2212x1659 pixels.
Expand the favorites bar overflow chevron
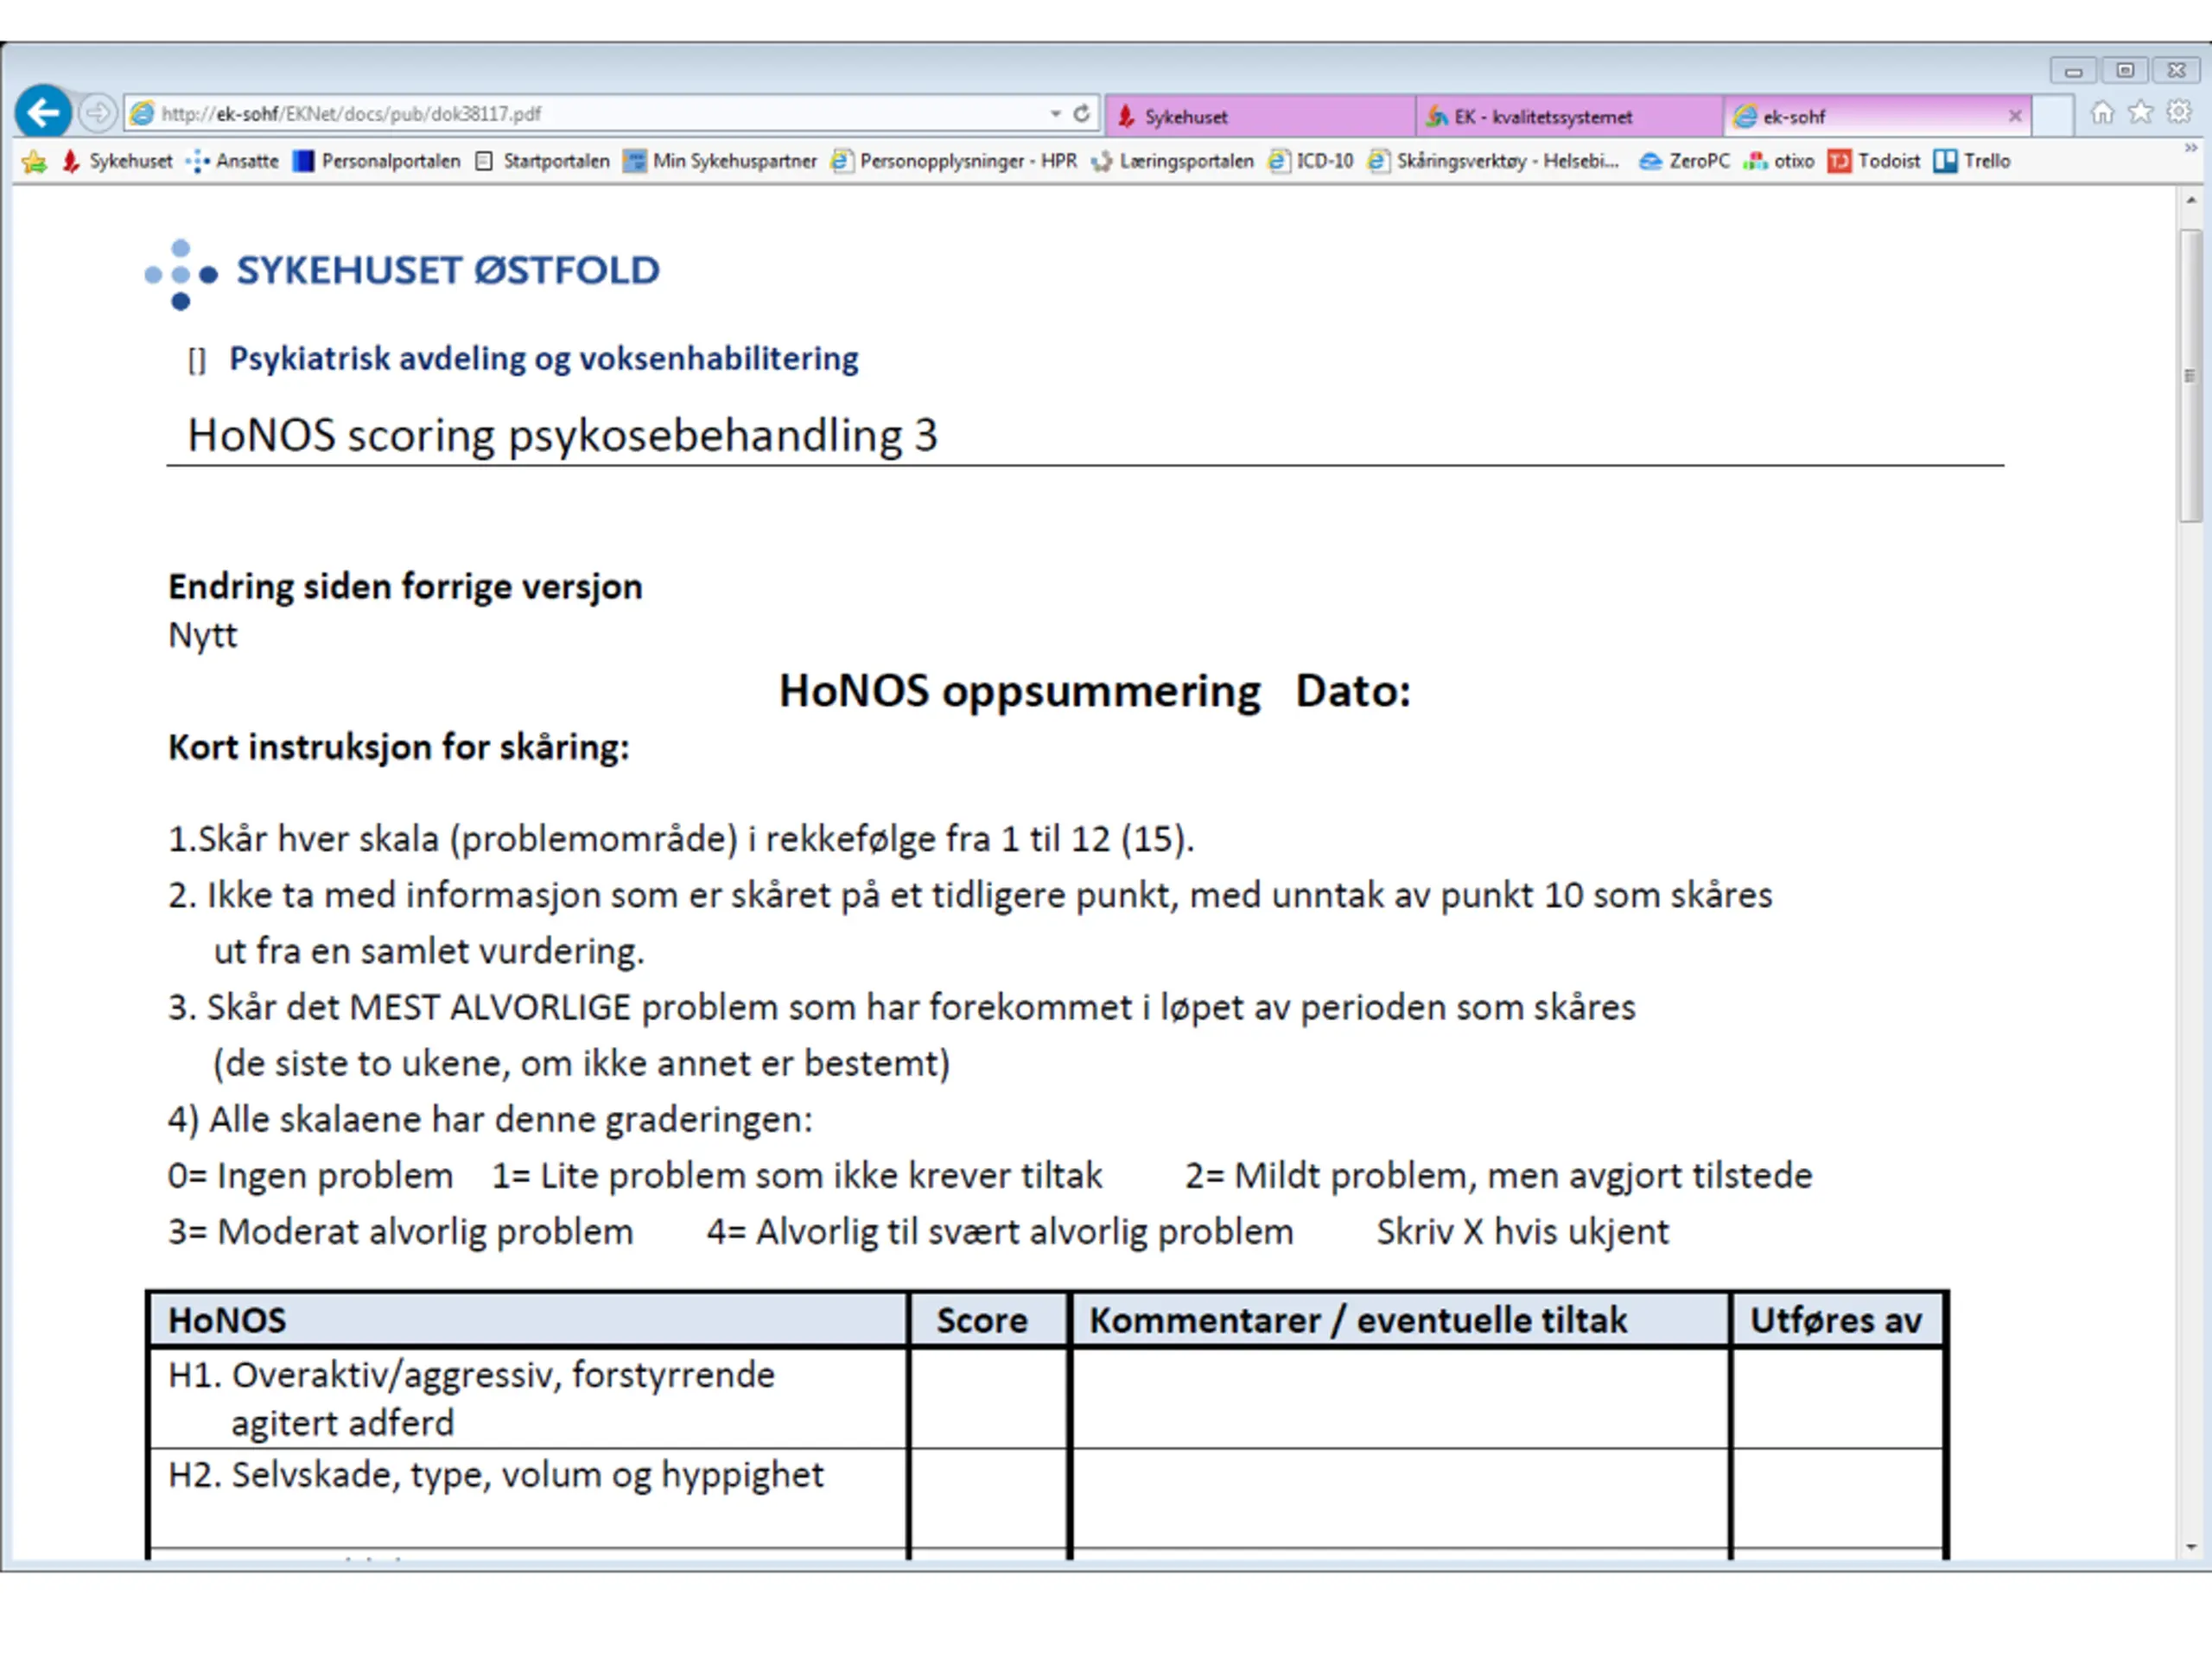click(x=2190, y=149)
